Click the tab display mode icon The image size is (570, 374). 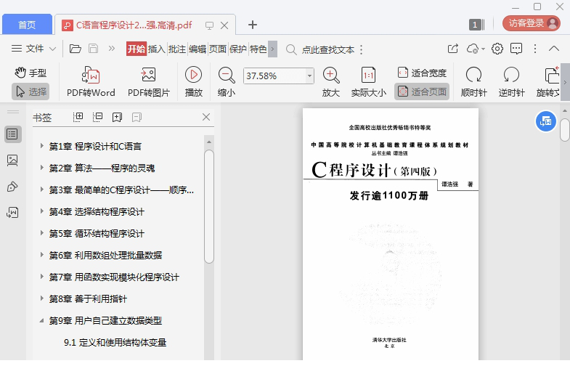coord(209,25)
